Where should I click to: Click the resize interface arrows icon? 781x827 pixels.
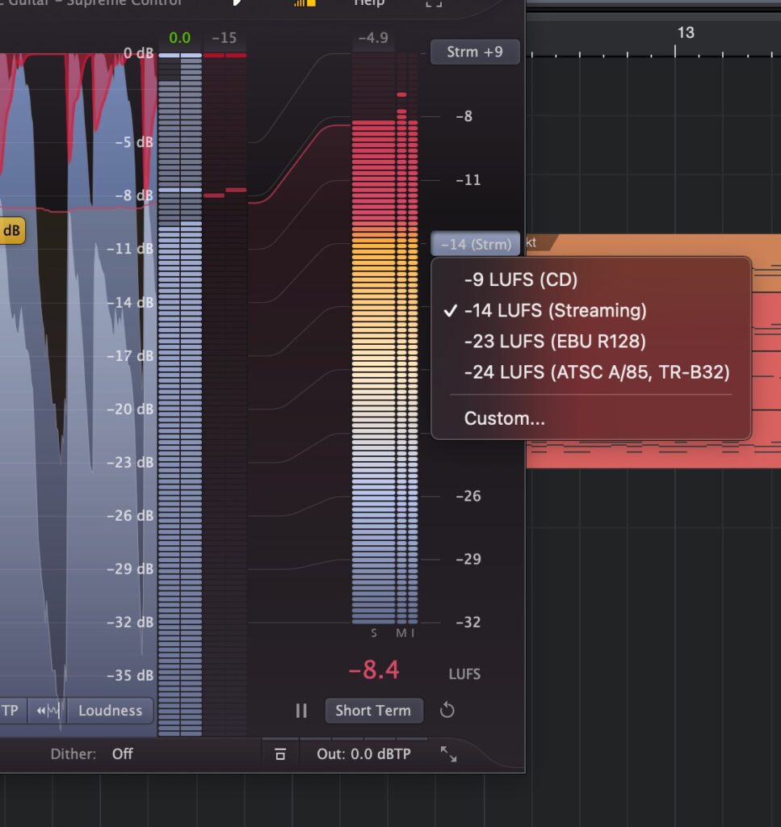pyautogui.click(x=448, y=754)
